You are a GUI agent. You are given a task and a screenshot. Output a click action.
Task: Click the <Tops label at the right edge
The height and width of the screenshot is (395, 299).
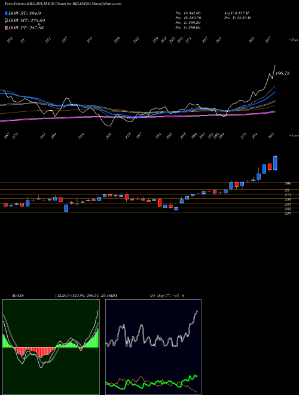pyautogui.click(x=294, y=39)
